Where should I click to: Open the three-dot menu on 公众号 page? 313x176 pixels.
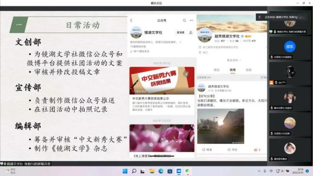click(192, 20)
